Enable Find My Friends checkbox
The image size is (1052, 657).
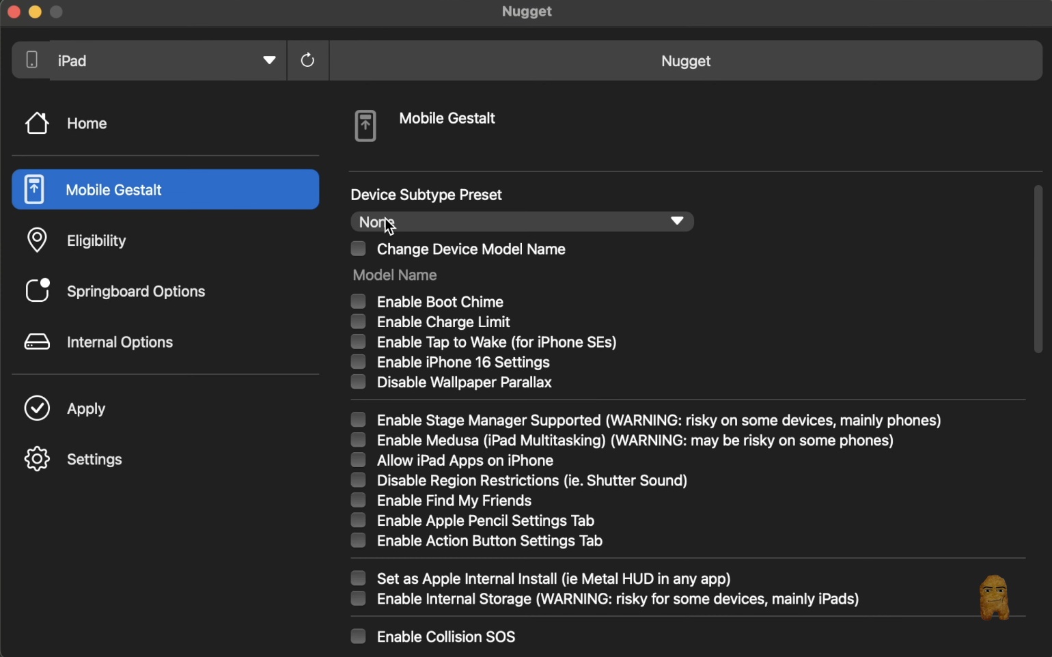[359, 500]
